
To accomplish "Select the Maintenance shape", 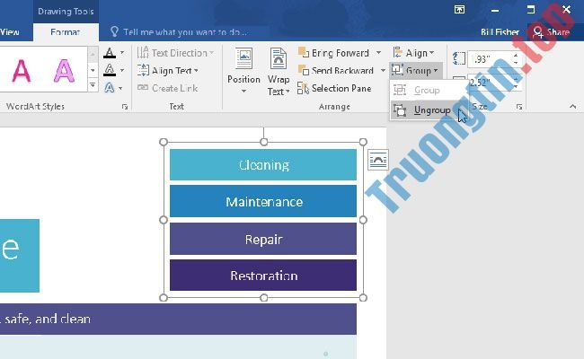I will [263, 201].
